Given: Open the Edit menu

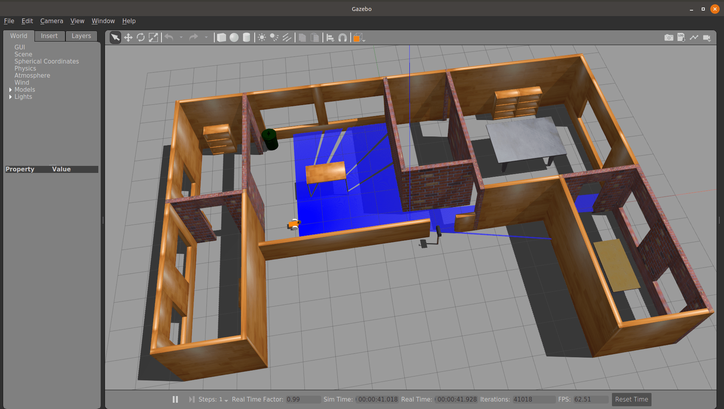Looking at the screenshot, I should (27, 21).
